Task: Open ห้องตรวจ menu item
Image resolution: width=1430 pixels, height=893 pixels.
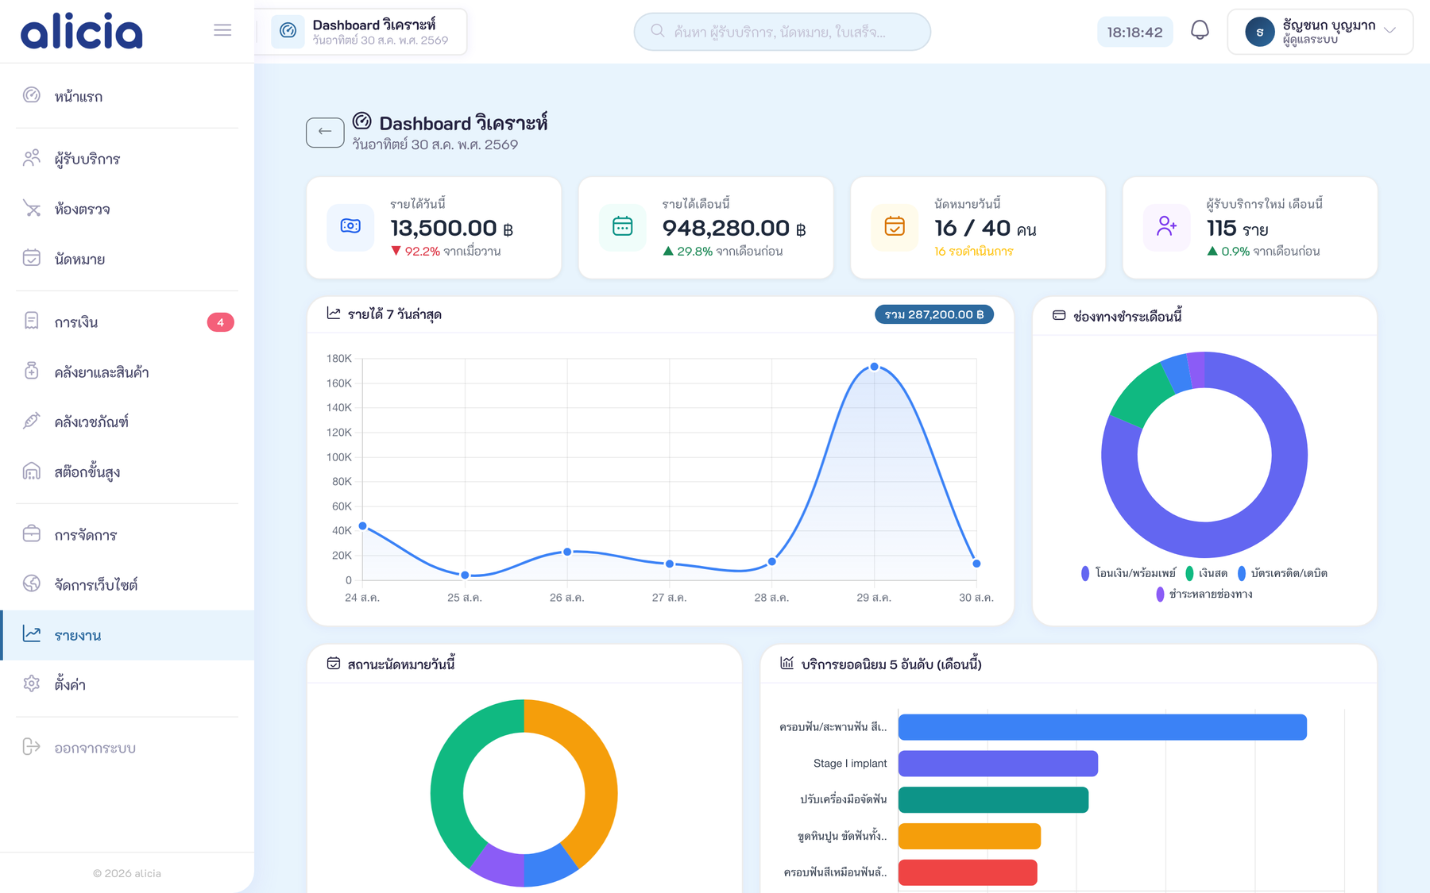Action: [127, 209]
